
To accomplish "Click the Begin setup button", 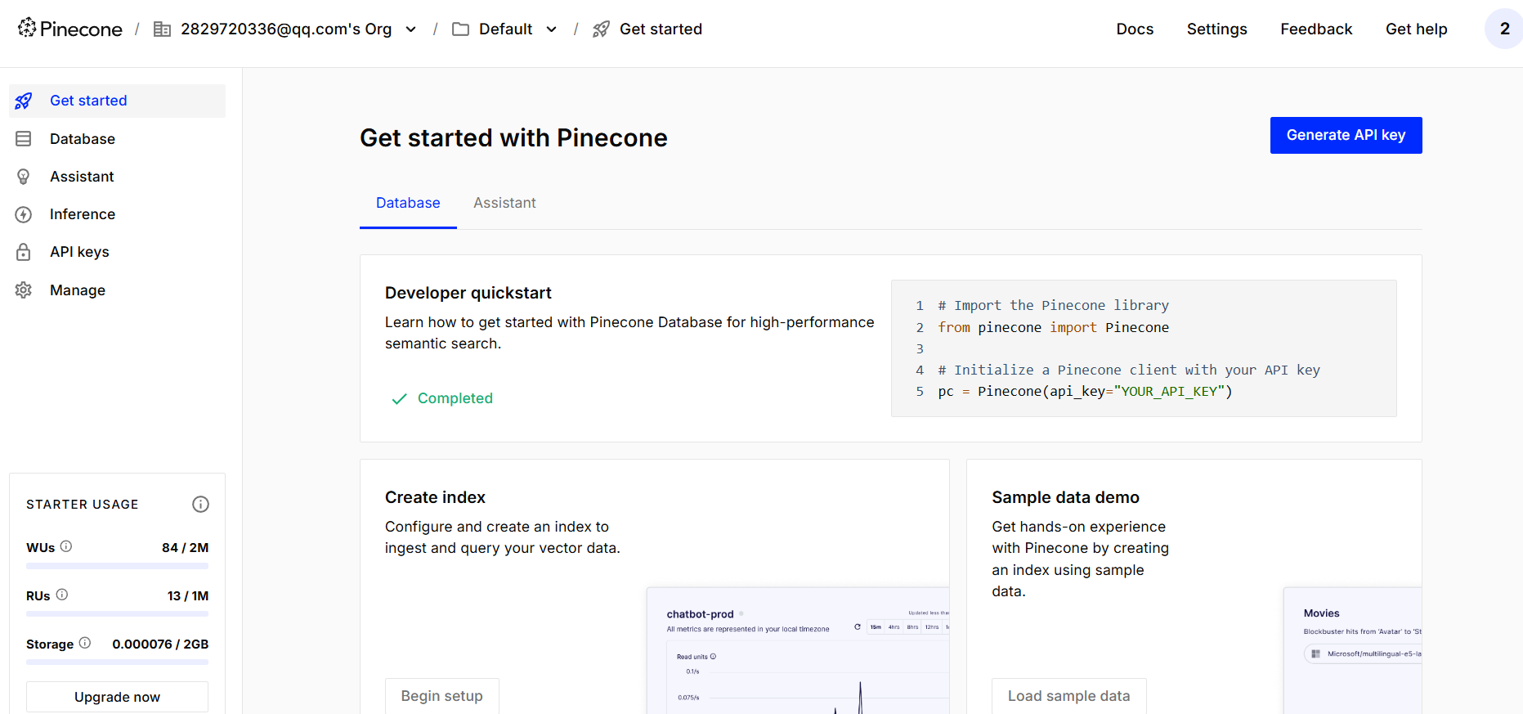I will (x=441, y=696).
